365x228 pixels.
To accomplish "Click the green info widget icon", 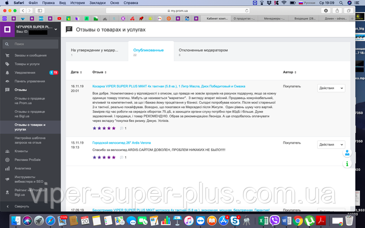I will (347, 164).
